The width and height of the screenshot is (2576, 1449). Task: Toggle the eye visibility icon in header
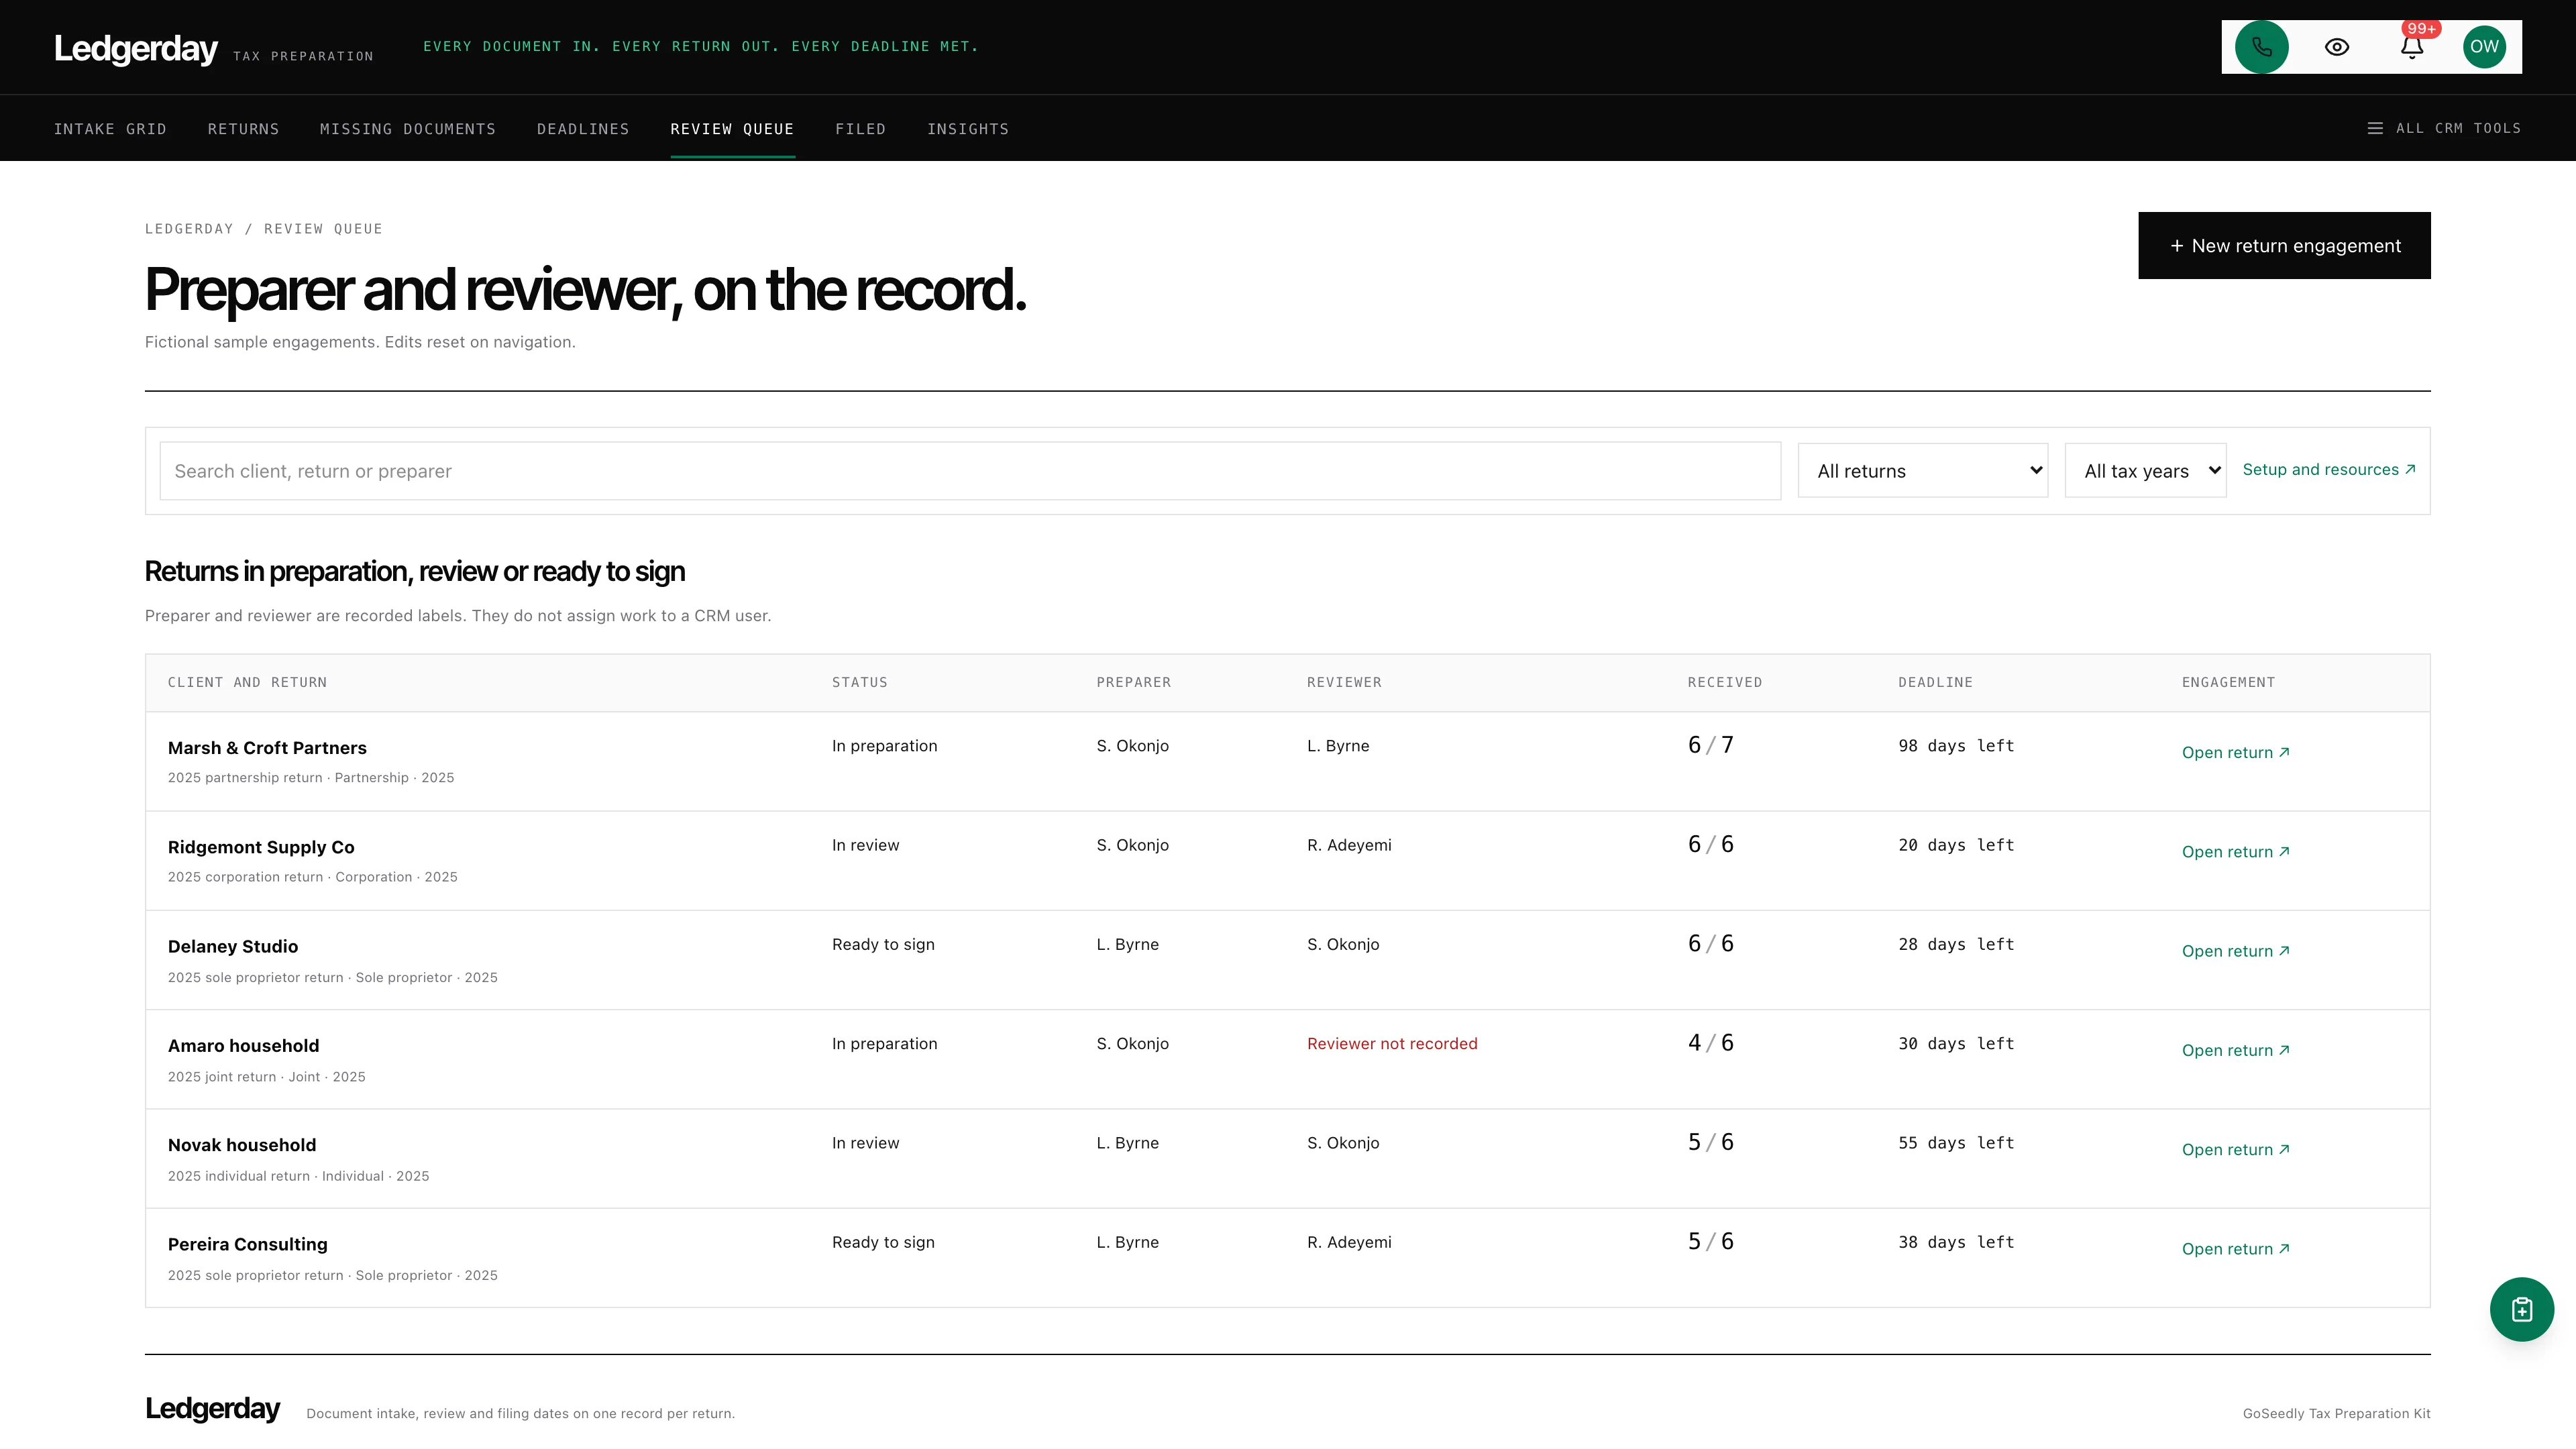pyautogui.click(x=2337, y=47)
